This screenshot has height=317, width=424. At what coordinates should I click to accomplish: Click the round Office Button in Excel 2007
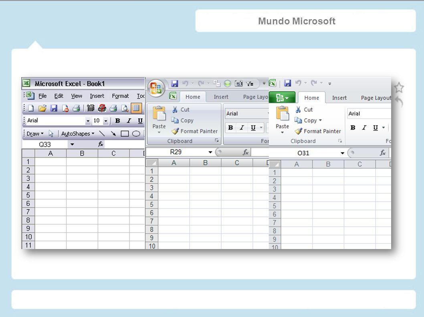click(x=156, y=88)
